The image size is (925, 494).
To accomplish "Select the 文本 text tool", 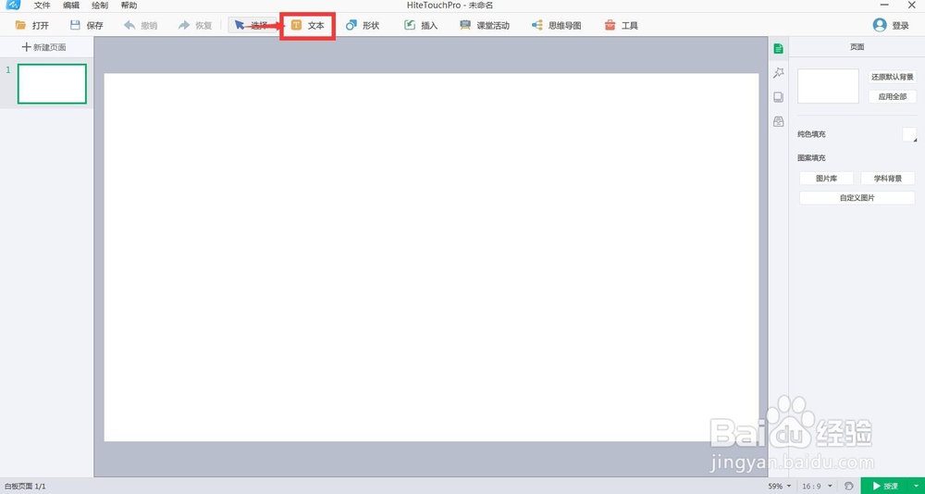I will [308, 25].
